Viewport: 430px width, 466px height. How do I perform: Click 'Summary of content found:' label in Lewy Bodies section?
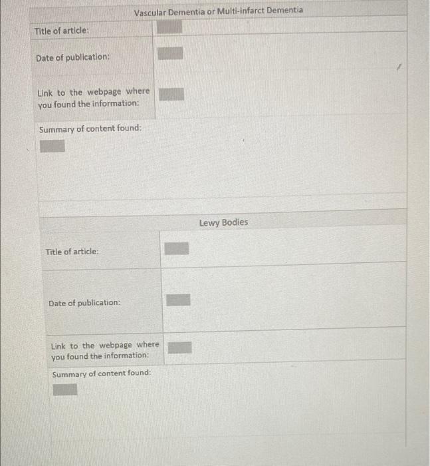[102, 373]
